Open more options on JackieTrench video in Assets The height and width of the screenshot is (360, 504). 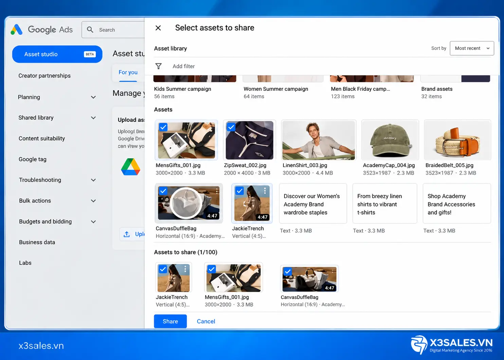[265, 191]
